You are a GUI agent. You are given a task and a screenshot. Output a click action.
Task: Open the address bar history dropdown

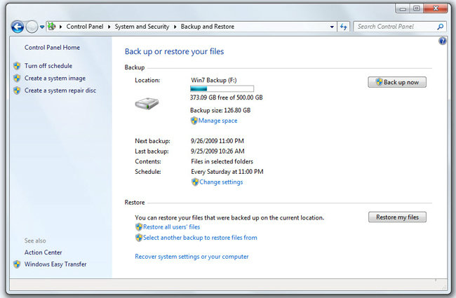[332, 27]
